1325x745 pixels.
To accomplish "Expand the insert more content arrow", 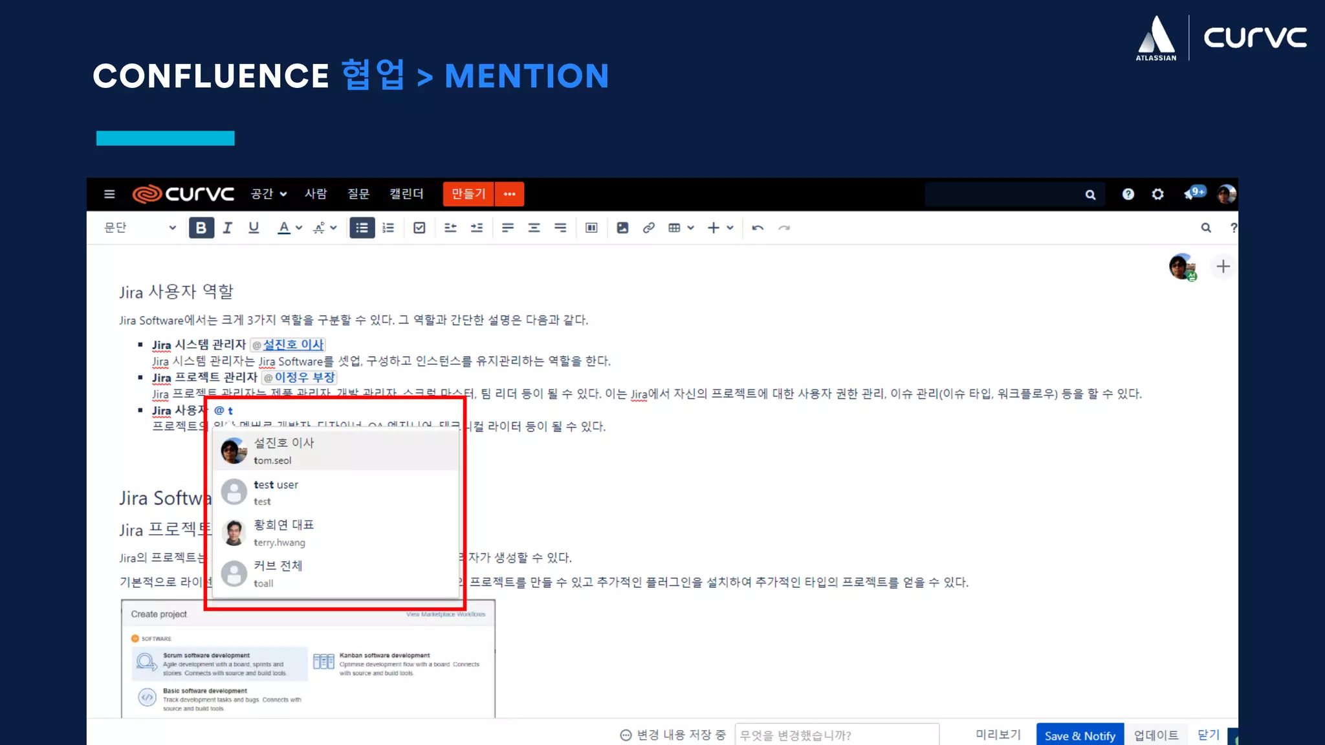I will [x=730, y=228].
